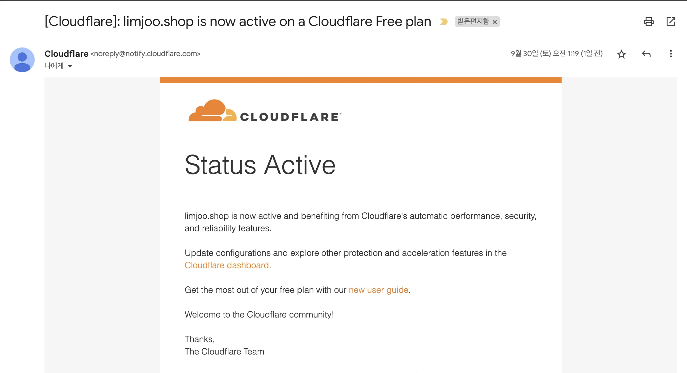Image resolution: width=687 pixels, height=373 pixels.
Task: Click the orange banner bar atop the email
Action: pos(360,80)
